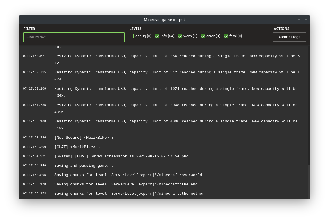Close the Minecraft game output window
329x221 pixels.
coord(306,20)
